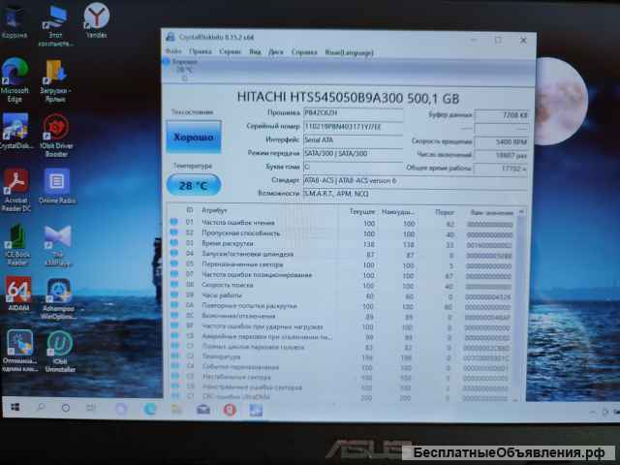Image resolution: width=620 pixels, height=465 pixels.
Task: Select row Запуски/остановки шпинделя
Action: (342, 254)
